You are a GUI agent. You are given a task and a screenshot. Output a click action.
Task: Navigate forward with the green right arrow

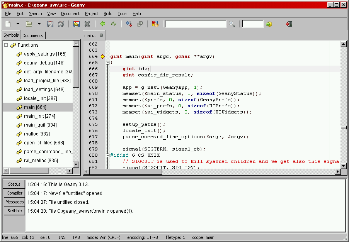[114, 24]
